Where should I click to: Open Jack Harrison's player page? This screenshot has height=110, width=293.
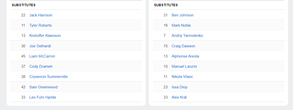(41, 15)
